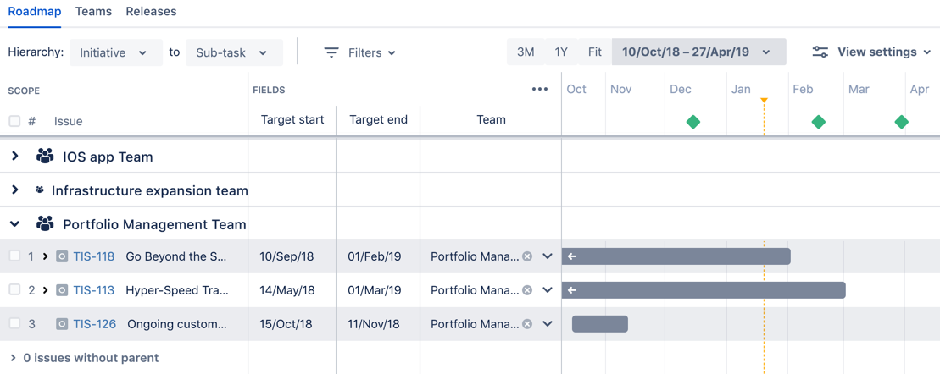940x374 pixels.
Task: Open issue link TIS-113
Action: (x=93, y=290)
